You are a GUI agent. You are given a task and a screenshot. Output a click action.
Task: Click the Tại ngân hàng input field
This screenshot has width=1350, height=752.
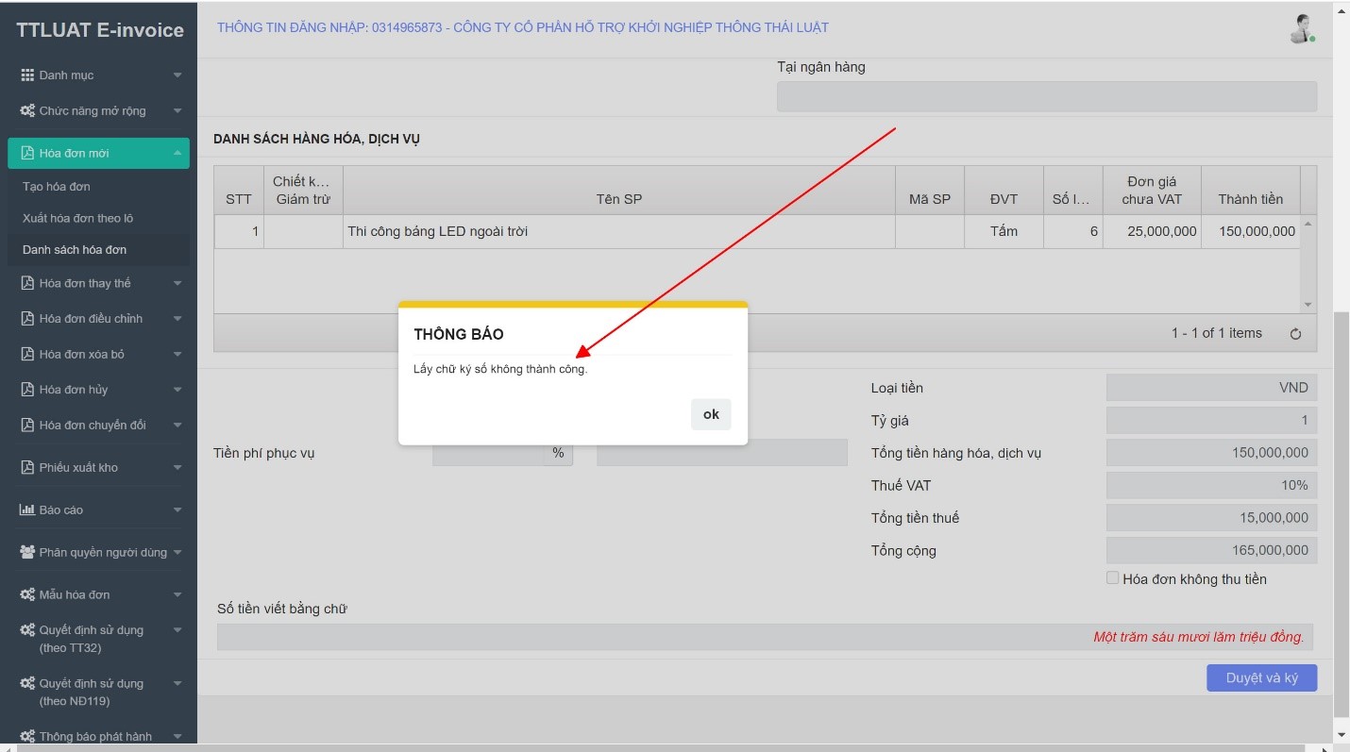1046,96
